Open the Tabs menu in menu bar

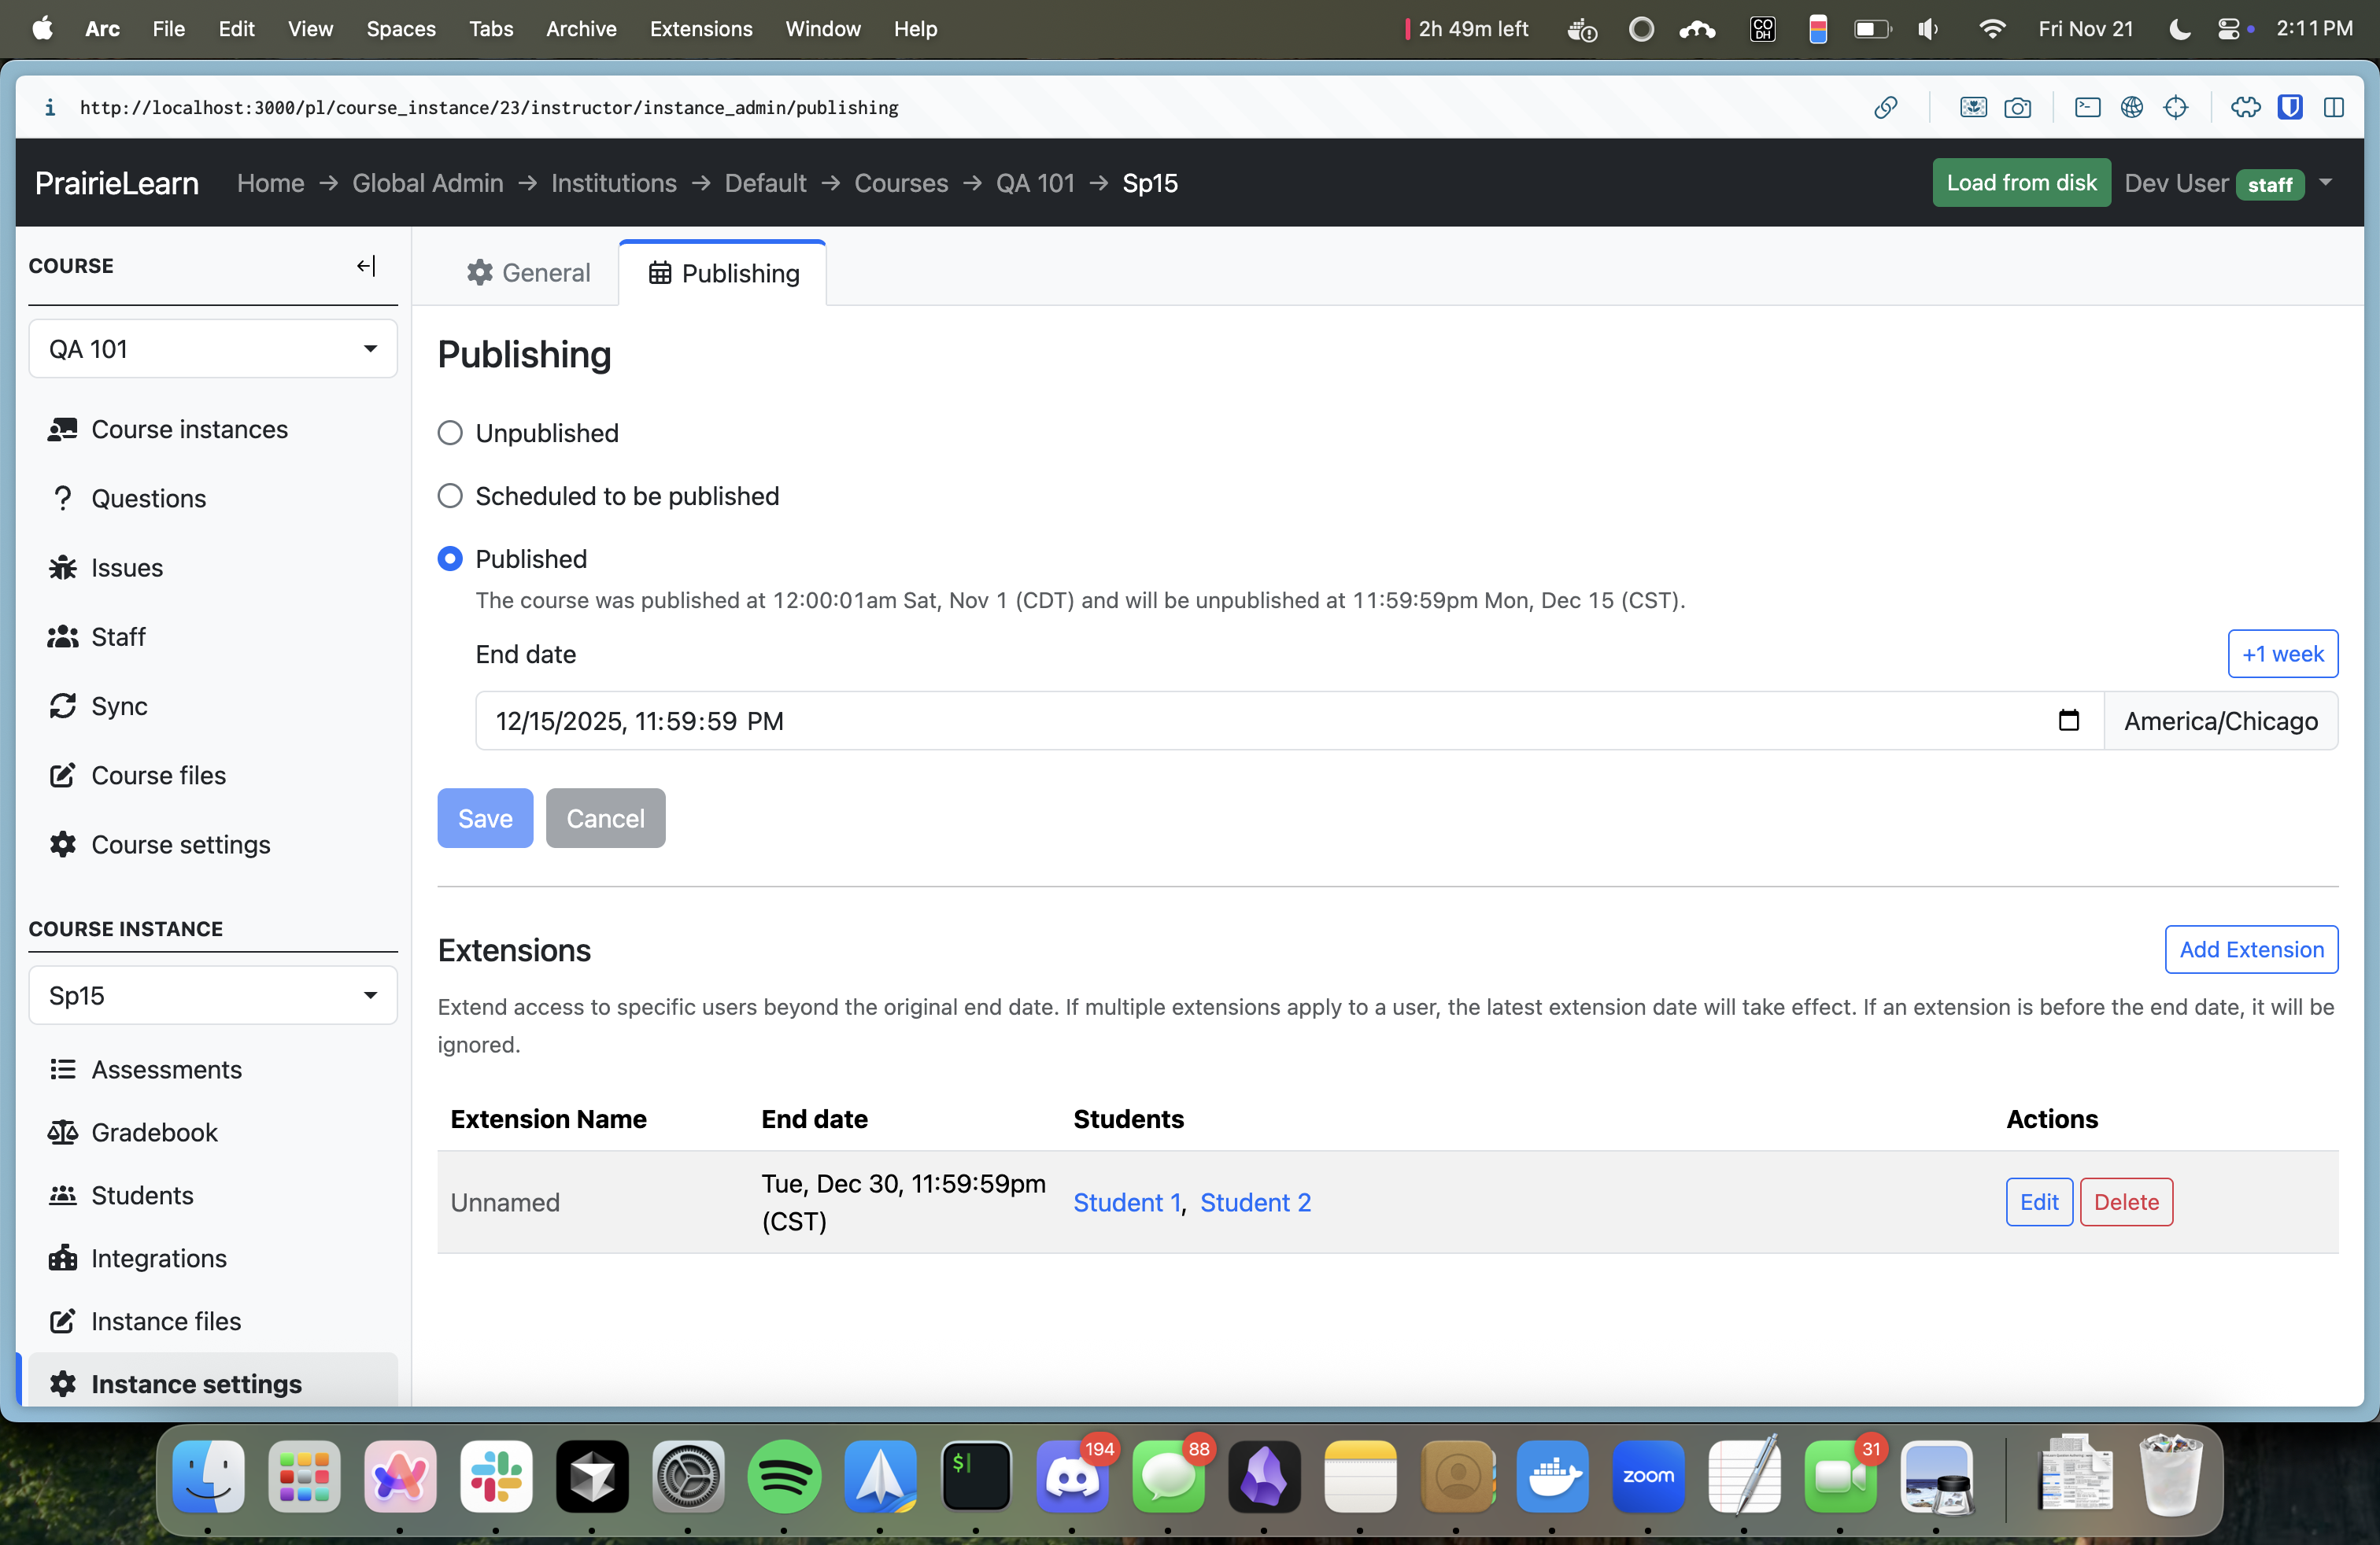(x=491, y=29)
